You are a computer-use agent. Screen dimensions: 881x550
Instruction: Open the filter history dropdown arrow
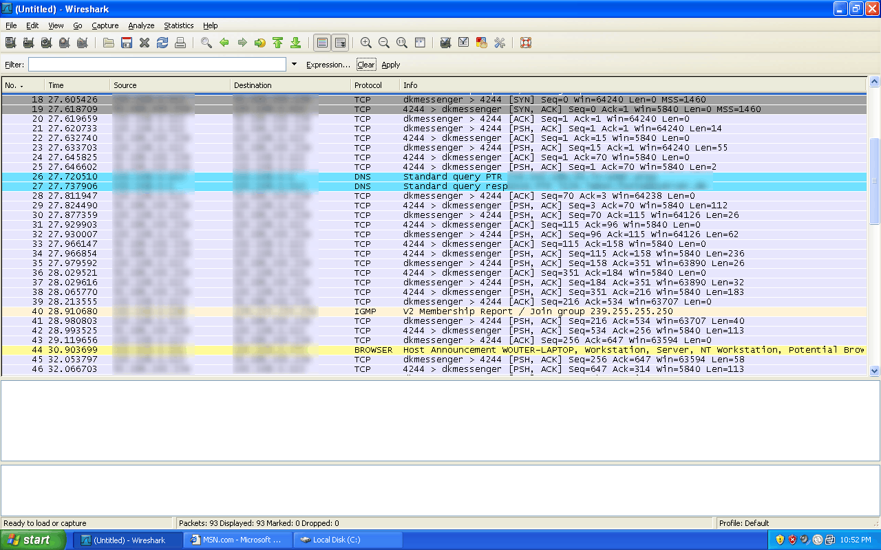[295, 65]
